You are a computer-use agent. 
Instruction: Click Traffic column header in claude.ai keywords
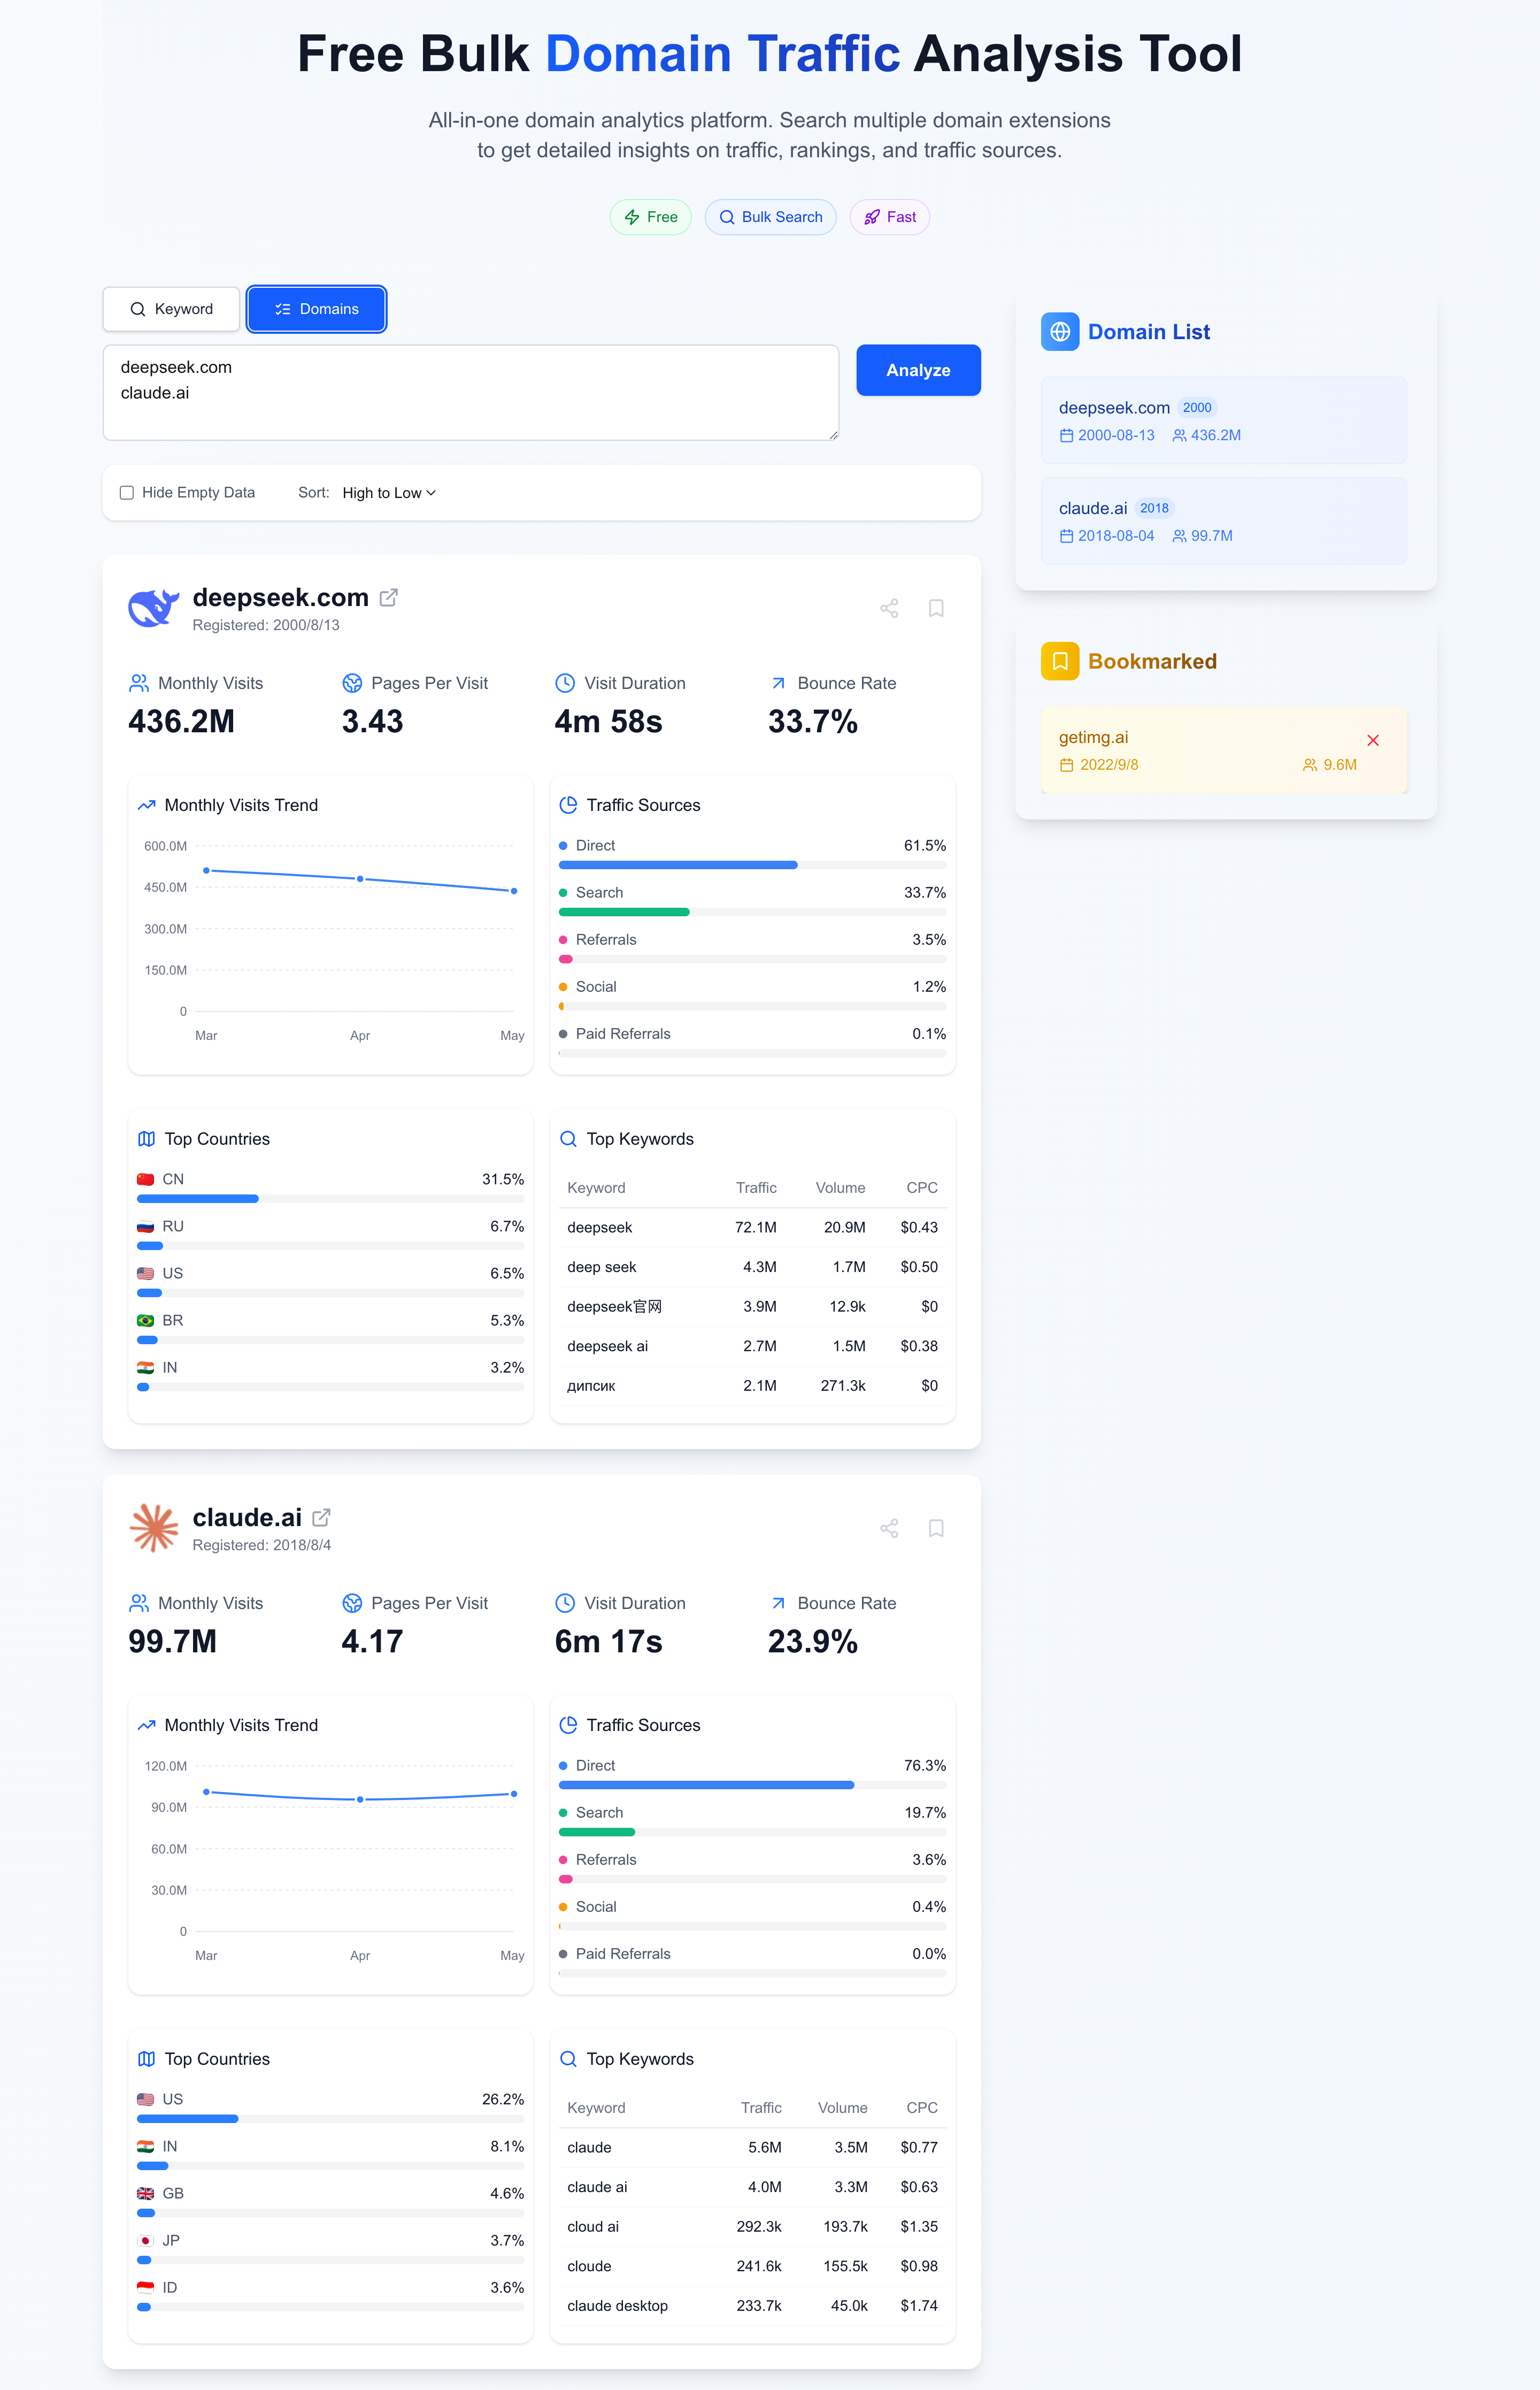(x=761, y=2108)
